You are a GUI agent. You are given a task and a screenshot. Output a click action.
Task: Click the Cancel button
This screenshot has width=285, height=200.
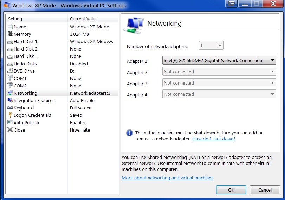pos(265,190)
